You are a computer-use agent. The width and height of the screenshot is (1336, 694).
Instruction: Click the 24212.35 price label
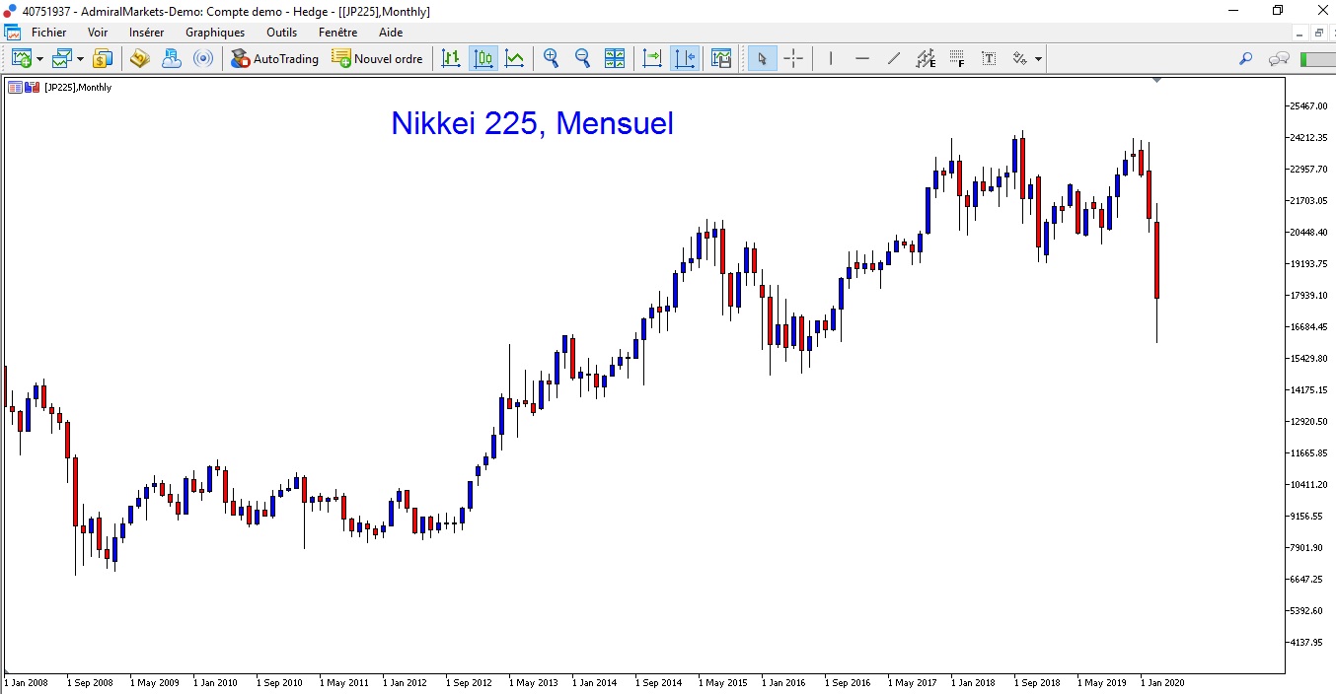(x=1307, y=138)
